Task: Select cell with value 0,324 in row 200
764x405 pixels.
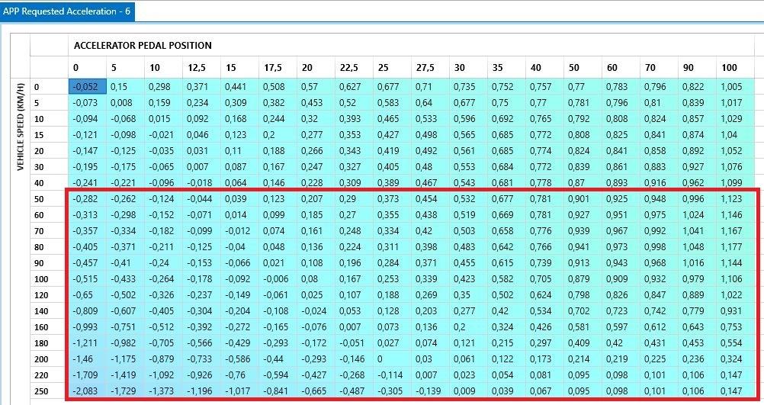Action: point(735,358)
